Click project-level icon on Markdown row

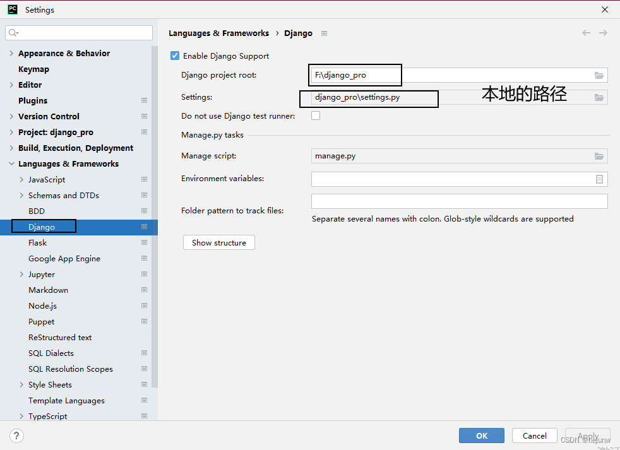[x=145, y=290]
